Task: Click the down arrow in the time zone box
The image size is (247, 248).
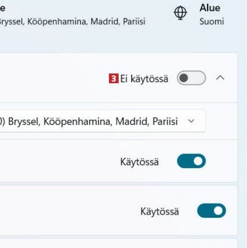Action: coord(191,121)
